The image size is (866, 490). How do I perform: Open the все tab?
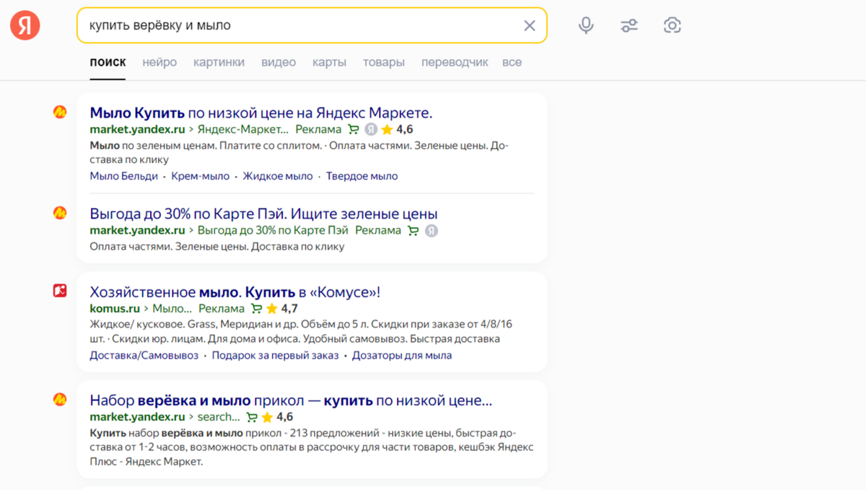[512, 62]
